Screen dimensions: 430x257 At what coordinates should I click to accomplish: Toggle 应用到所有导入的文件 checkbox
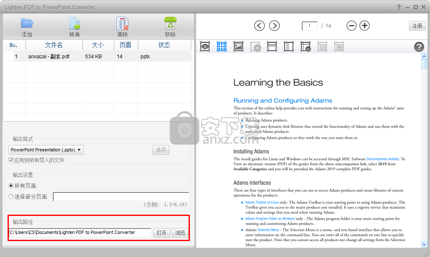point(11,160)
